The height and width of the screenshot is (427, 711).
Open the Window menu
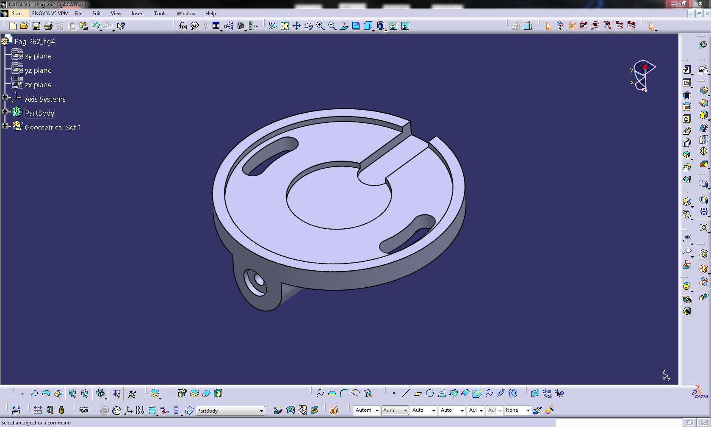tap(186, 14)
